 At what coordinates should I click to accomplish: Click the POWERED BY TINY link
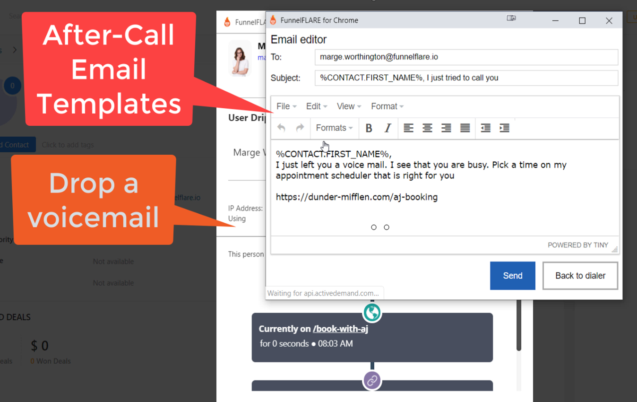tap(578, 245)
